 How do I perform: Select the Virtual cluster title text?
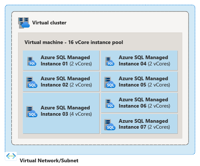click(x=49, y=23)
